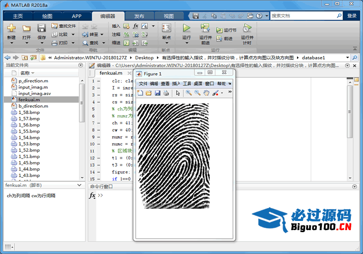Click quick-access save icon in top toolbar
The width and height of the screenshot is (363, 254).
[195, 16]
